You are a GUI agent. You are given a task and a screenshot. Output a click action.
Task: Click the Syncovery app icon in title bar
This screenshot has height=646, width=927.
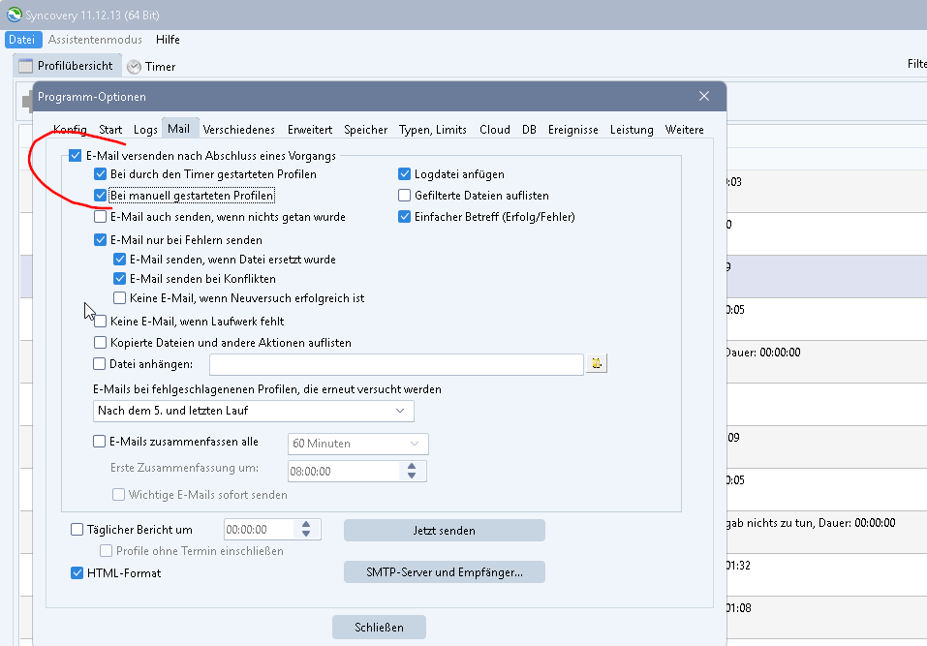(x=13, y=14)
